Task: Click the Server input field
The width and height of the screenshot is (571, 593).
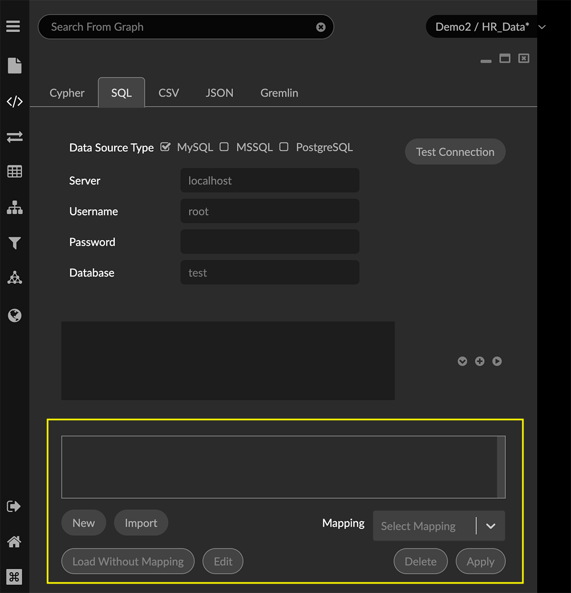Action: click(x=270, y=181)
